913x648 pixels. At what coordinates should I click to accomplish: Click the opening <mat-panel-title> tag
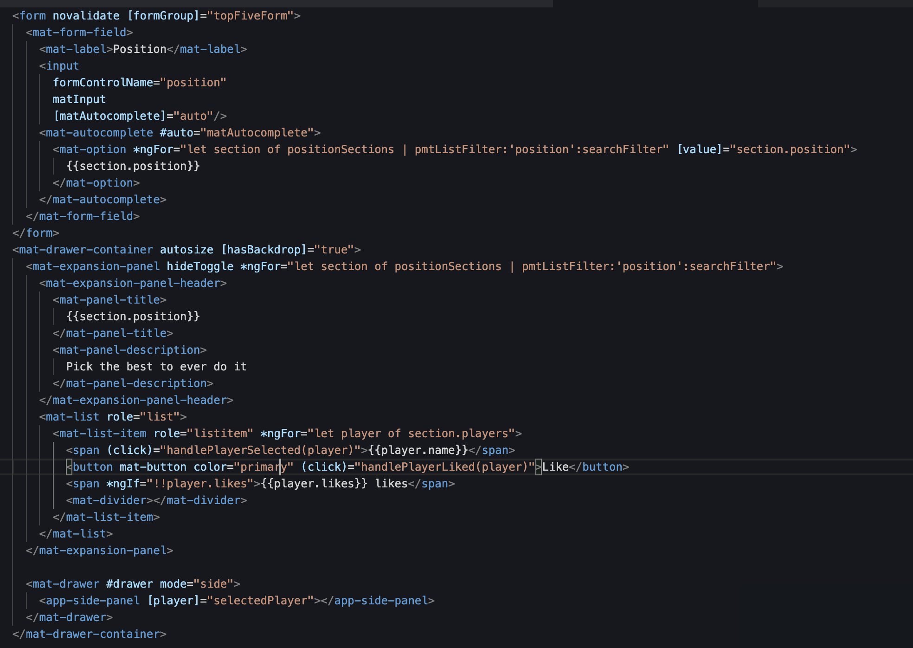tap(109, 300)
